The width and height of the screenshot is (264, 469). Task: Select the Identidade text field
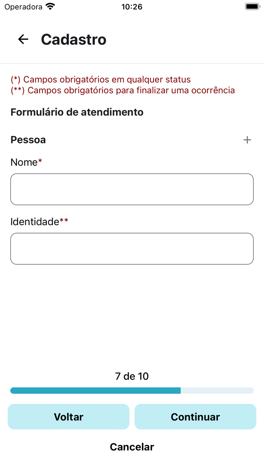[132, 248]
